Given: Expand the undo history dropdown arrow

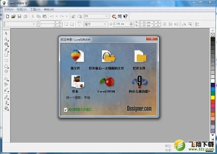Looking at the screenshot, I should point(57,16).
